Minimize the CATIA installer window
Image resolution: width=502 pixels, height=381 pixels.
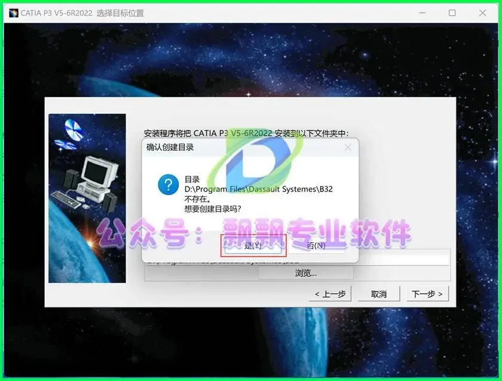423,13
